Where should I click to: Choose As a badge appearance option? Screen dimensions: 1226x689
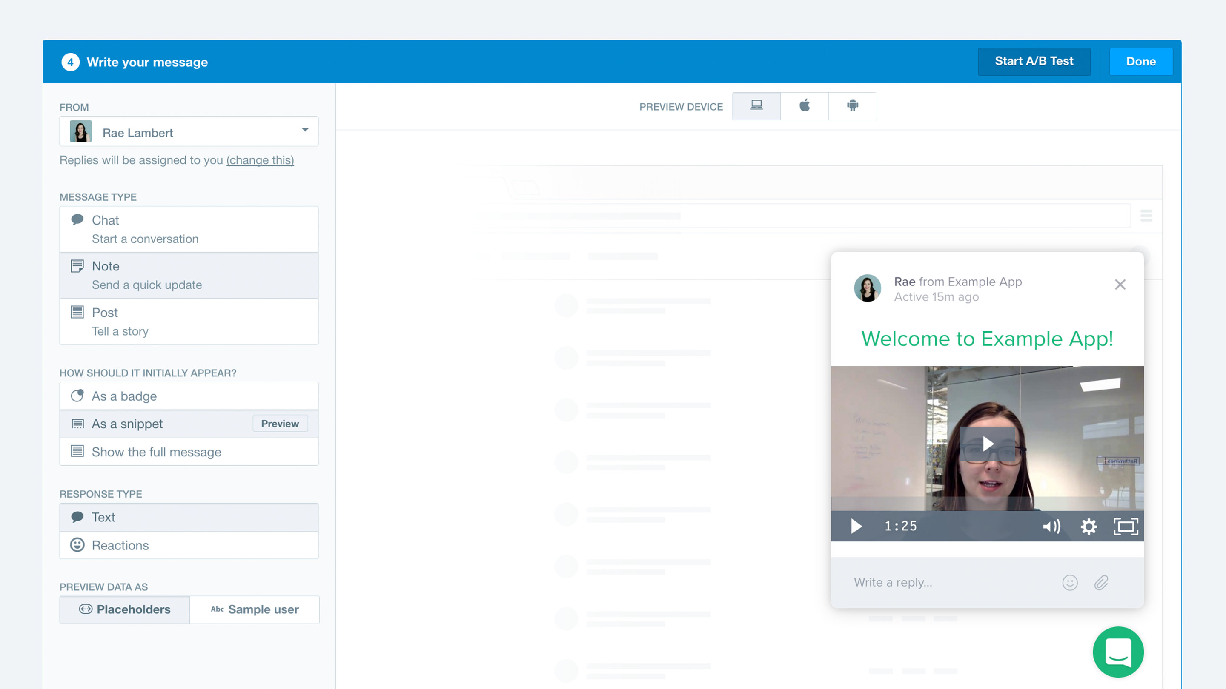(189, 396)
